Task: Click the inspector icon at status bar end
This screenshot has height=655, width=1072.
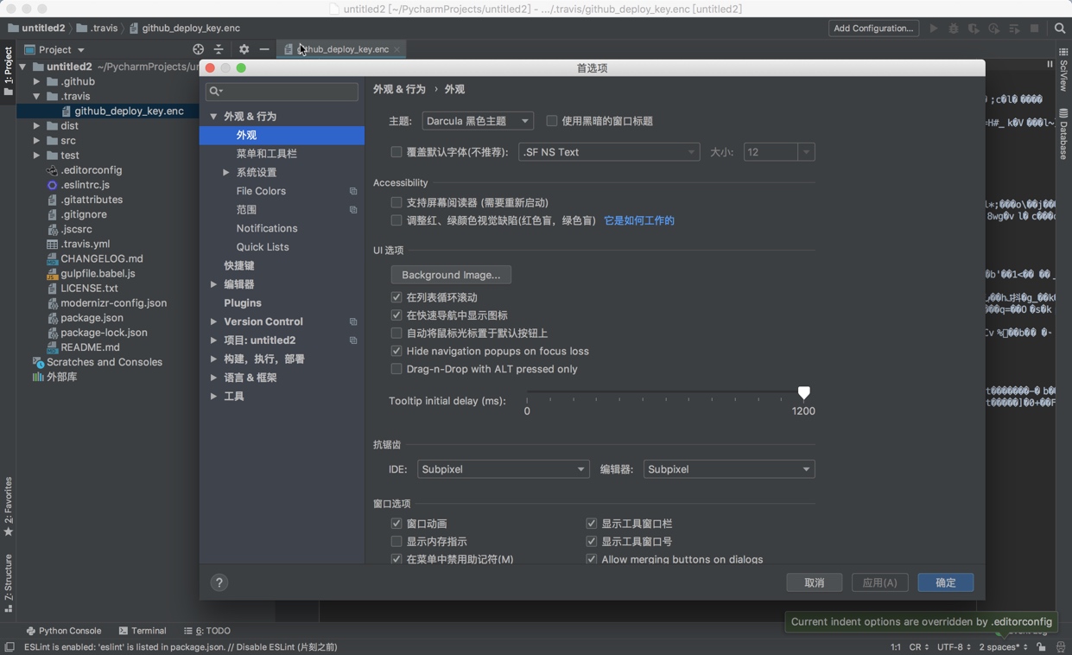Action: (1061, 646)
